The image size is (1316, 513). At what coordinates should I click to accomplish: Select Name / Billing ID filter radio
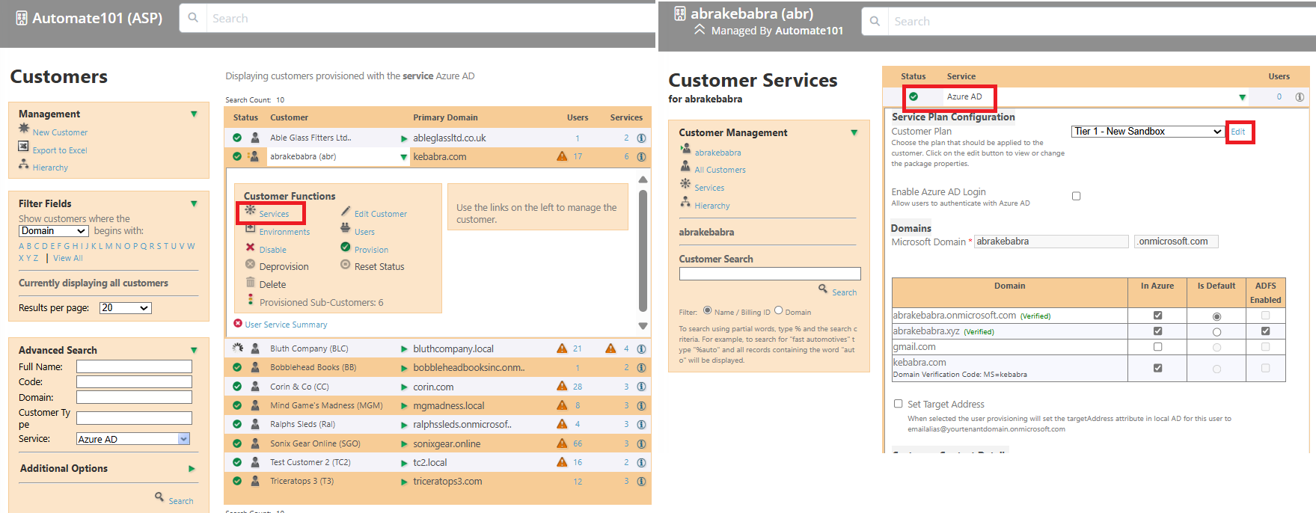pos(707,310)
